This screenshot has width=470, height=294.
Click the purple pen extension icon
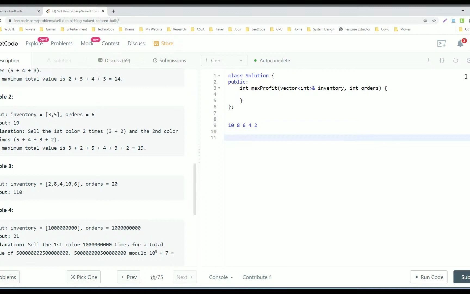click(x=445, y=21)
